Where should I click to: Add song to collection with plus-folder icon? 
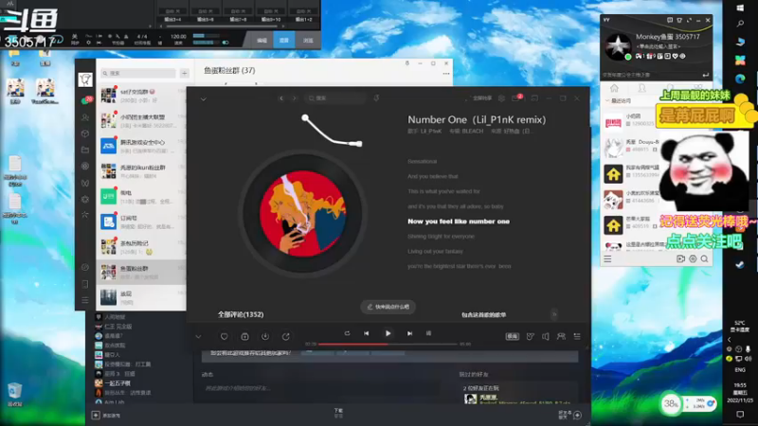[244, 336]
